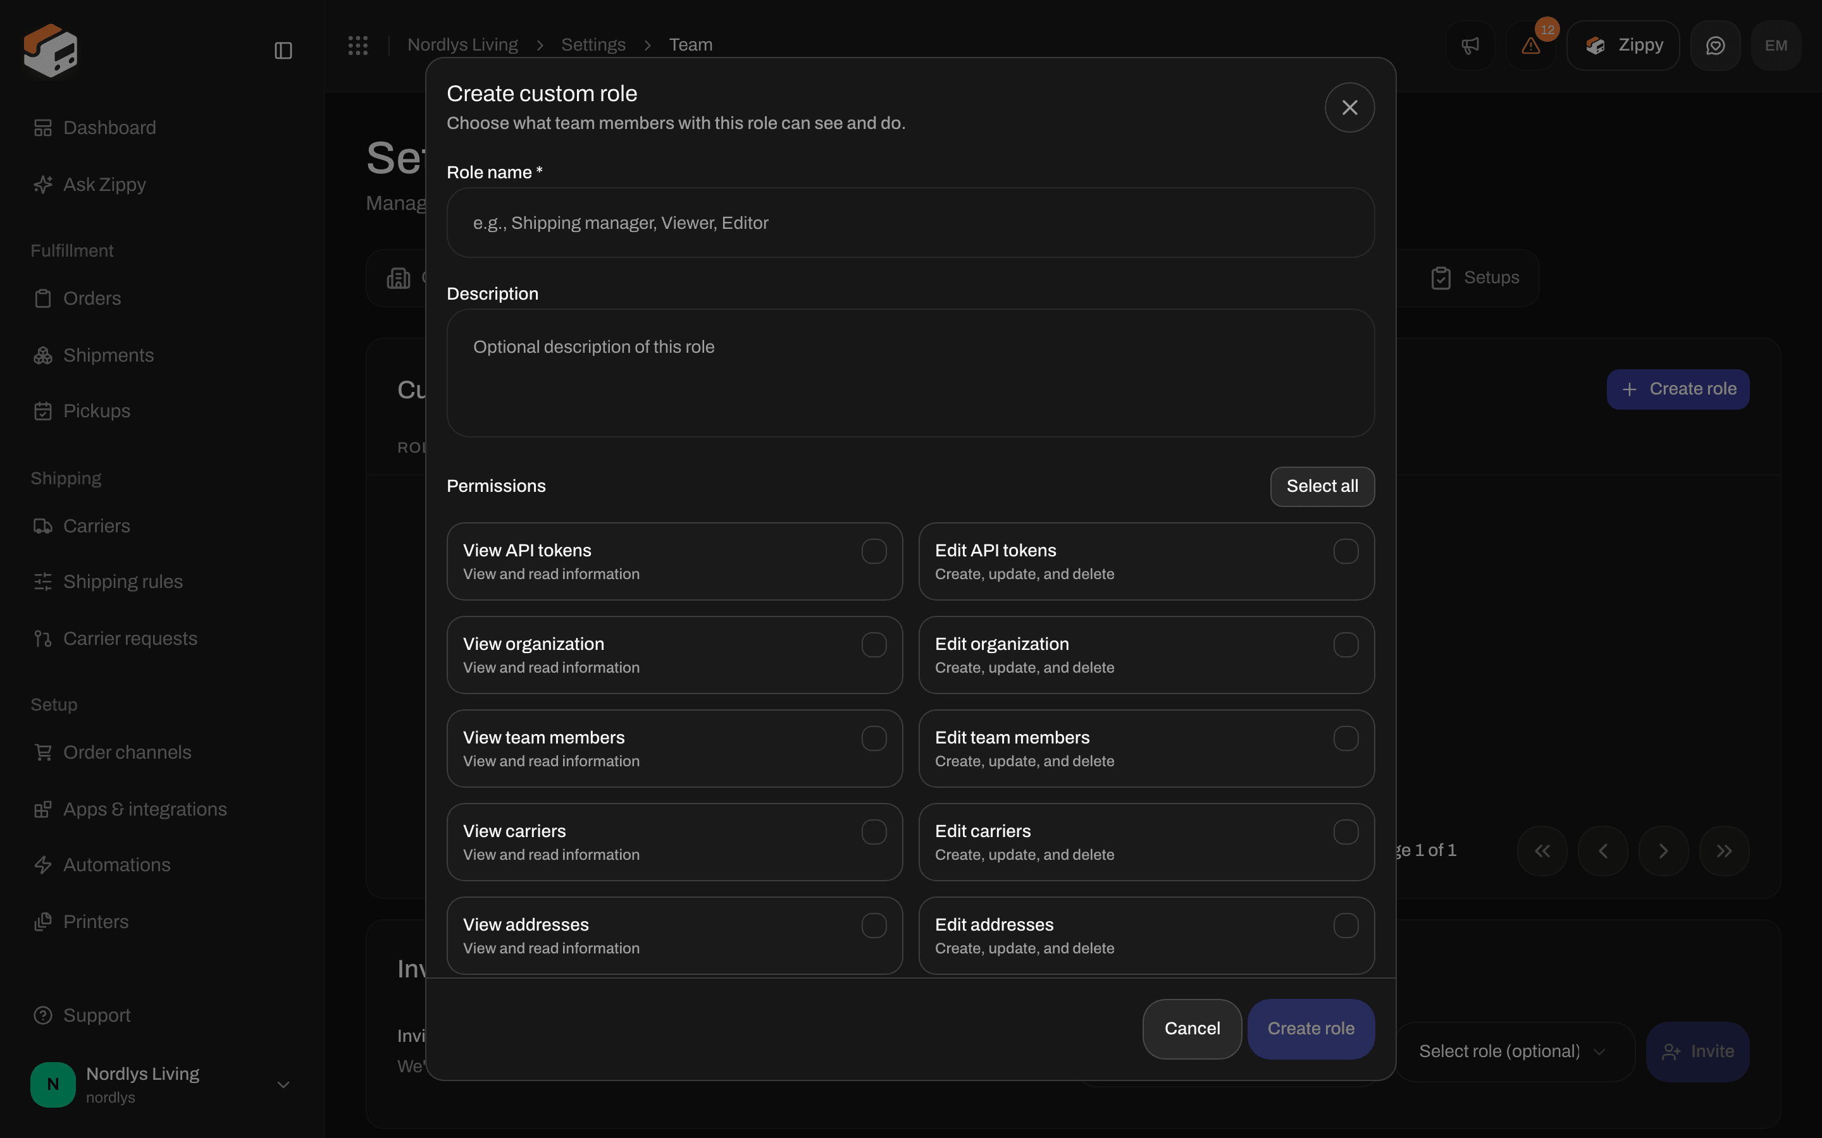Click the Shippingbo logo
Image resolution: width=1822 pixels, height=1138 pixels.
coord(51,51)
